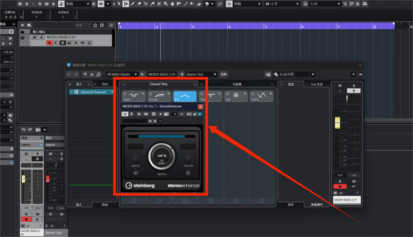413x237 pixels.
Task: Click the QC button in plugin header
Action: pyautogui.click(x=189, y=114)
